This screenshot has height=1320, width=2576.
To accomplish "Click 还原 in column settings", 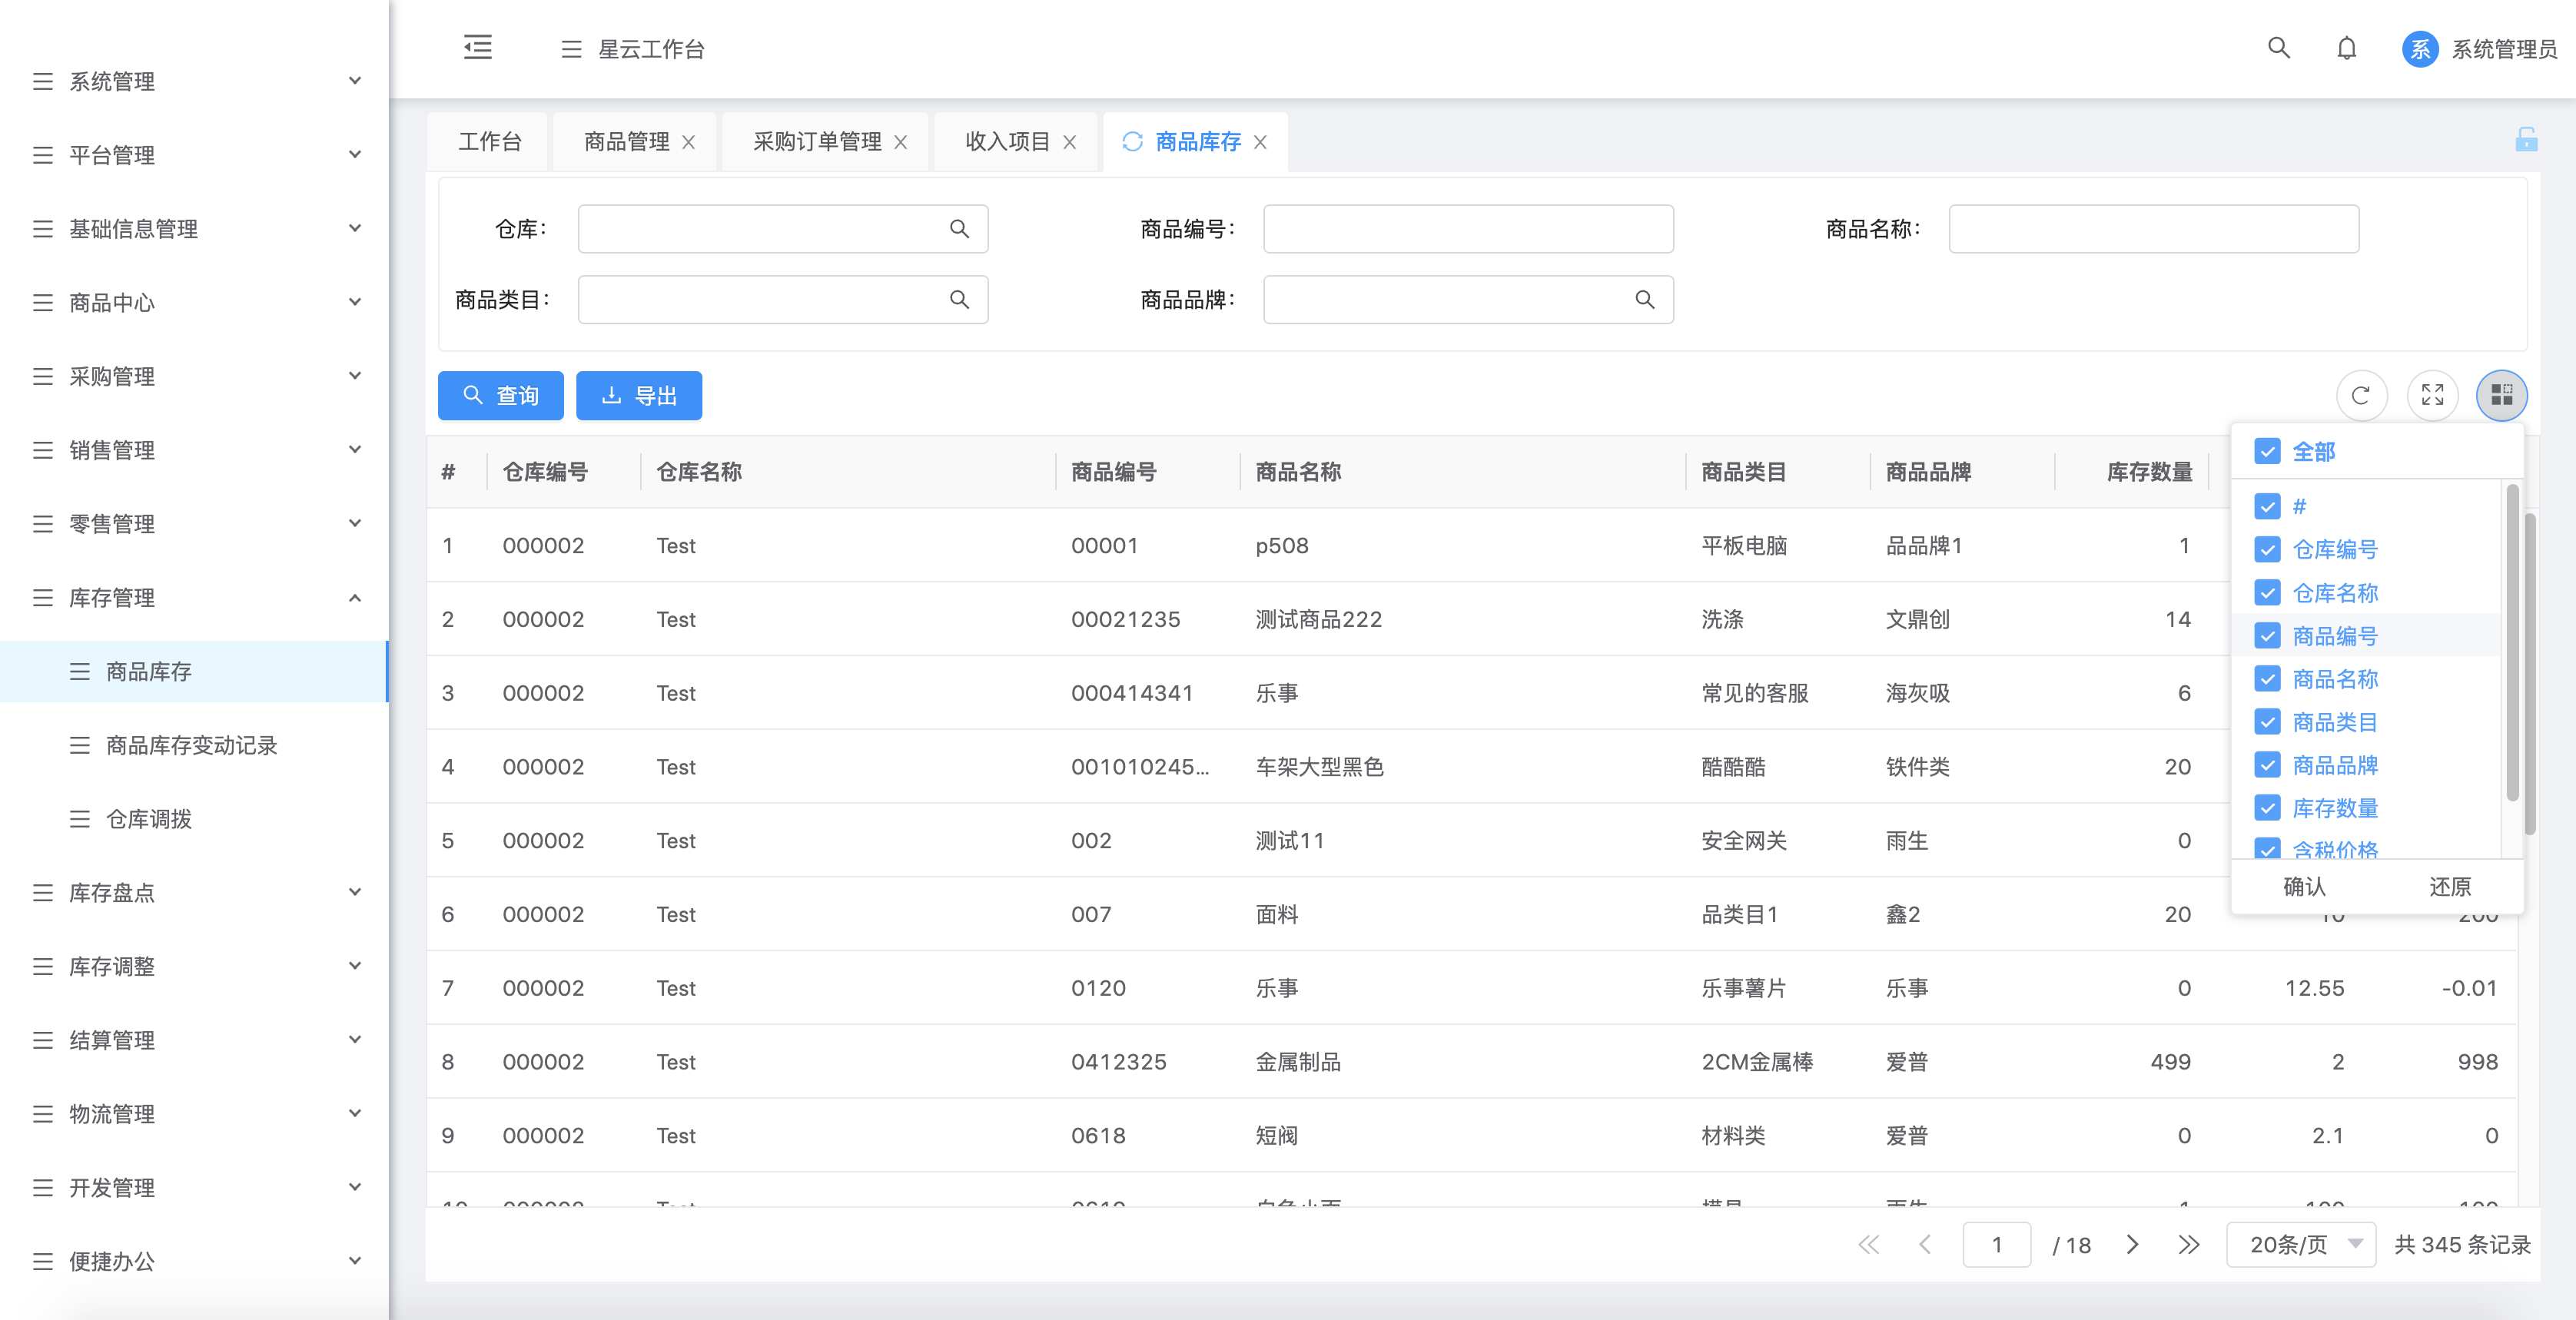I will 2449,886.
